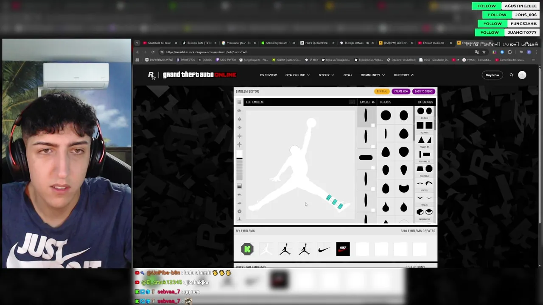543x305 pixels.
Task: Select the round circle object
Action: (386, 116)
